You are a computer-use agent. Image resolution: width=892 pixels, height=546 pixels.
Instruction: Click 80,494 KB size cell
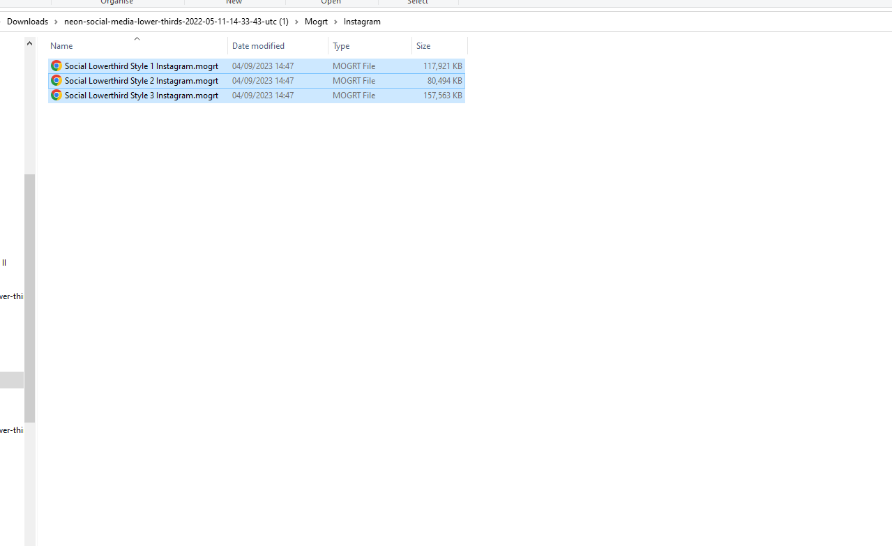(444, 81)
